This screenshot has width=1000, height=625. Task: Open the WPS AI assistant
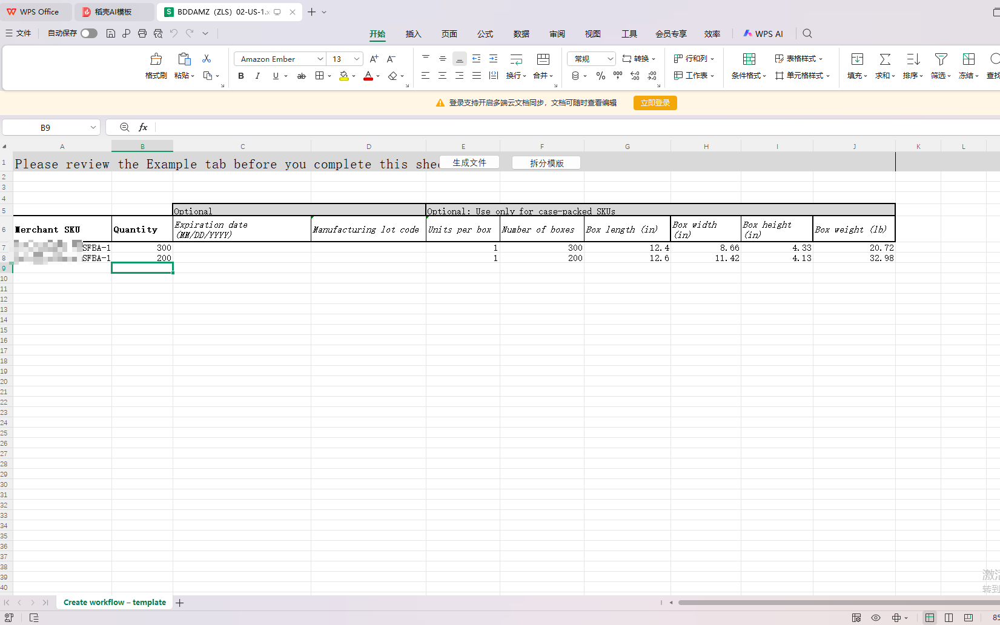click(763, 34)
